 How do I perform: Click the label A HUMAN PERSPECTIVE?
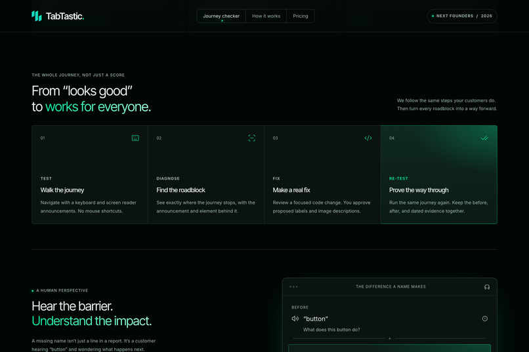point(62,290)
